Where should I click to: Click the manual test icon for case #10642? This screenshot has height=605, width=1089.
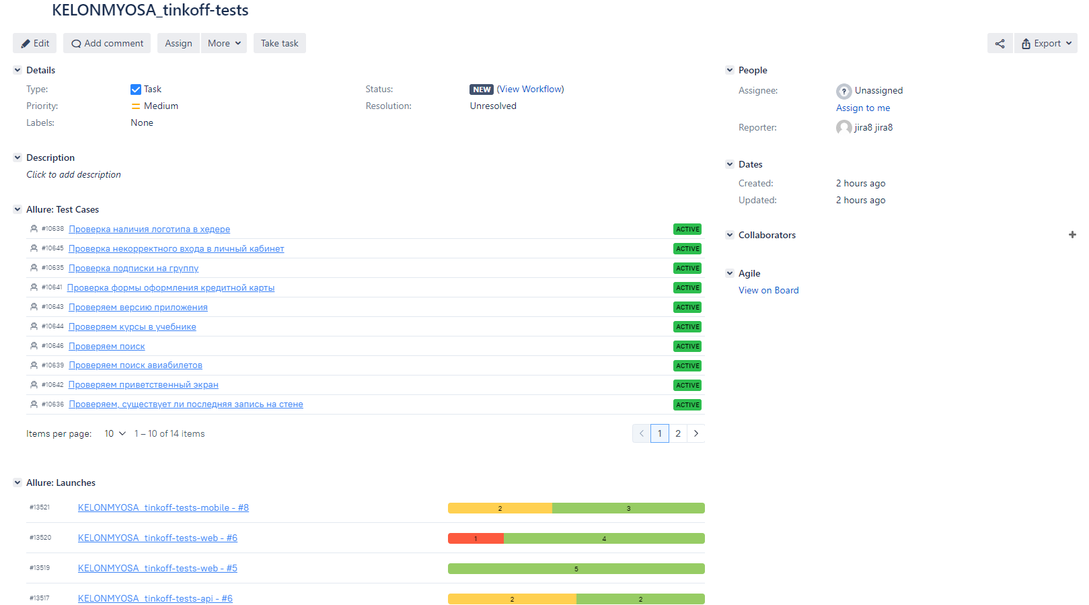point(34,385)
